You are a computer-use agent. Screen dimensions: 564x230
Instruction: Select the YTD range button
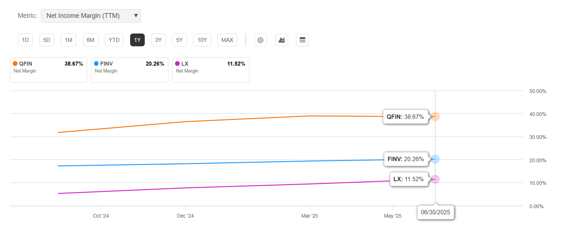point(114,40)
